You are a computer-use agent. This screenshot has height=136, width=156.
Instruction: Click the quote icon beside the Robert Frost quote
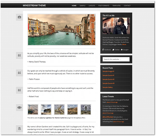coord(19,90)
